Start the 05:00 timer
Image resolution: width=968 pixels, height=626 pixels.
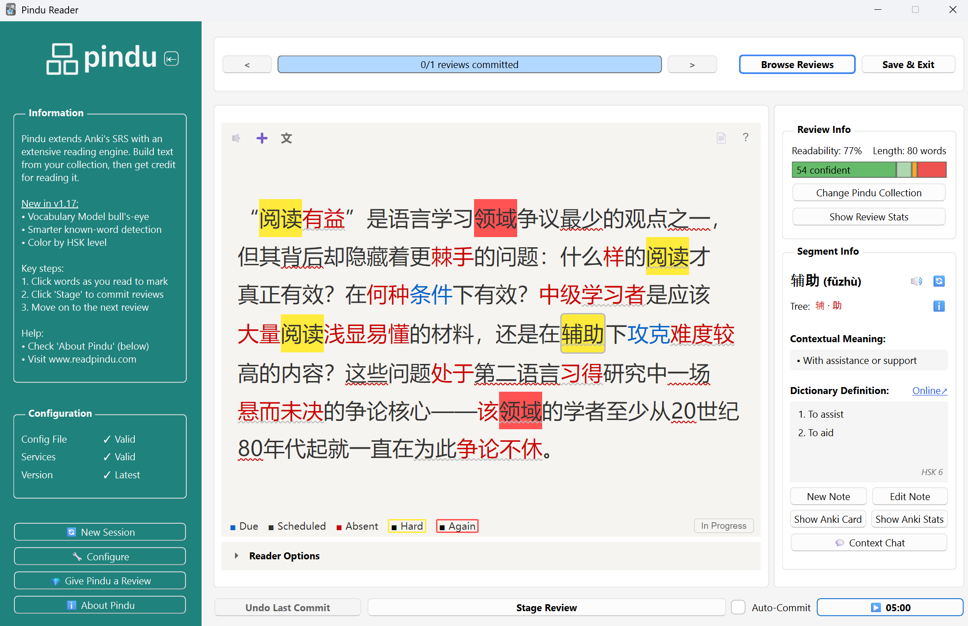[890, 607]
